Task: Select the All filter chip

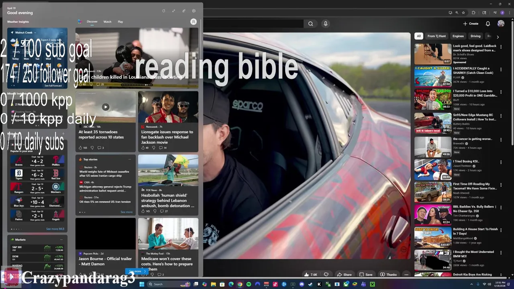Action: click(419, 36)
